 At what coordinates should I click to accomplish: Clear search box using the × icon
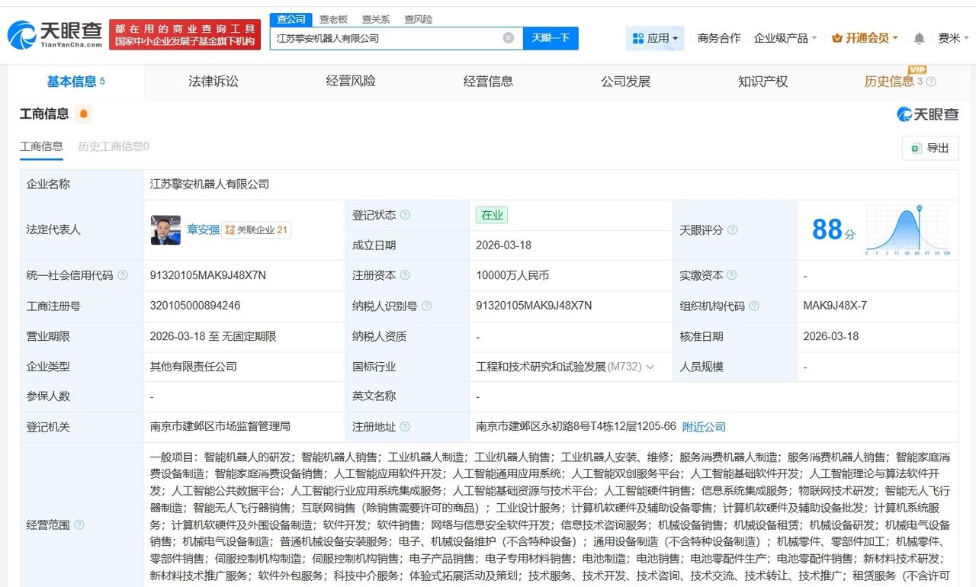pos(508,37)
